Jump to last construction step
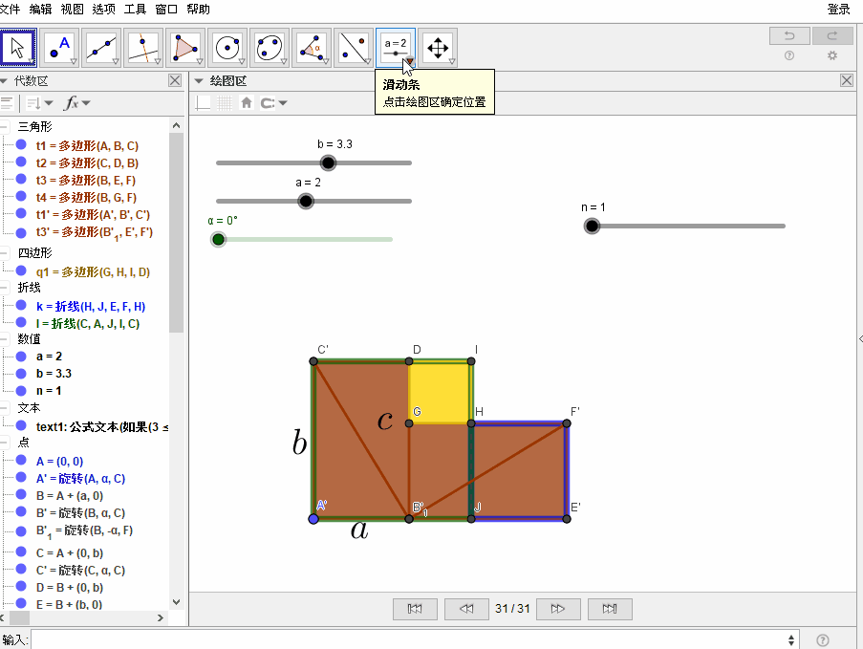Viewport: 863px width, 649px height. coord(610,609)
